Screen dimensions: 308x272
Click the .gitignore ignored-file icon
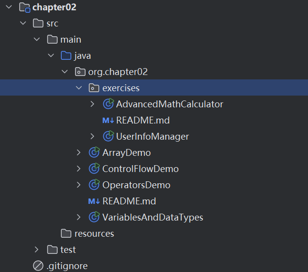click(x=38, y=266)
